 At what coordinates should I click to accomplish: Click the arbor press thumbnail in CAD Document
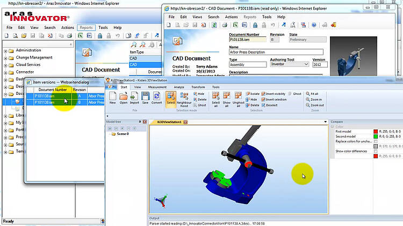coord(354,56)
